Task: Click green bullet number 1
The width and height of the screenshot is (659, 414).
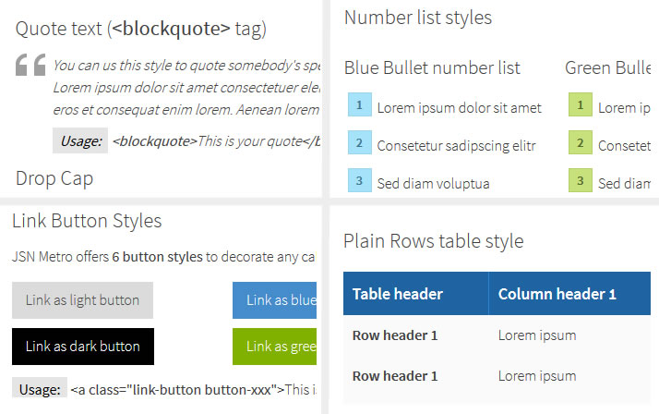Action: coord(581,104)
